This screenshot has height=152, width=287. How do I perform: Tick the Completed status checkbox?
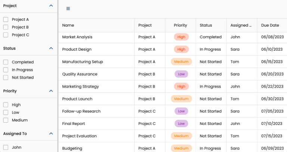tap(6, 62)
